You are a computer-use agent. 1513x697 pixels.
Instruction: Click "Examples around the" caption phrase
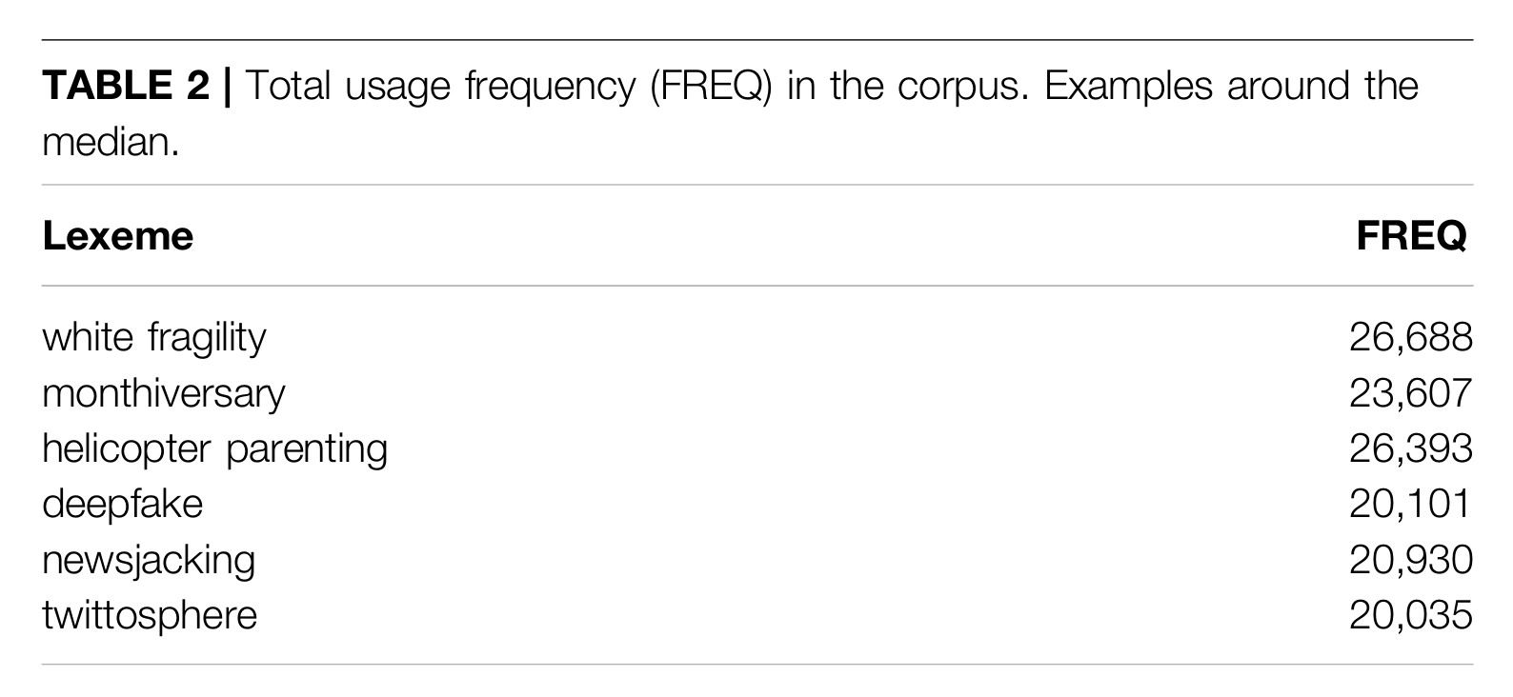1231,87
